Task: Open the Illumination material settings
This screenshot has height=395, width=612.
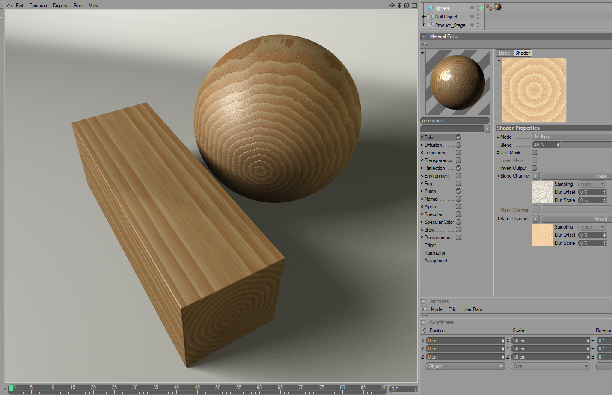Action: click(x=436, y=253)
